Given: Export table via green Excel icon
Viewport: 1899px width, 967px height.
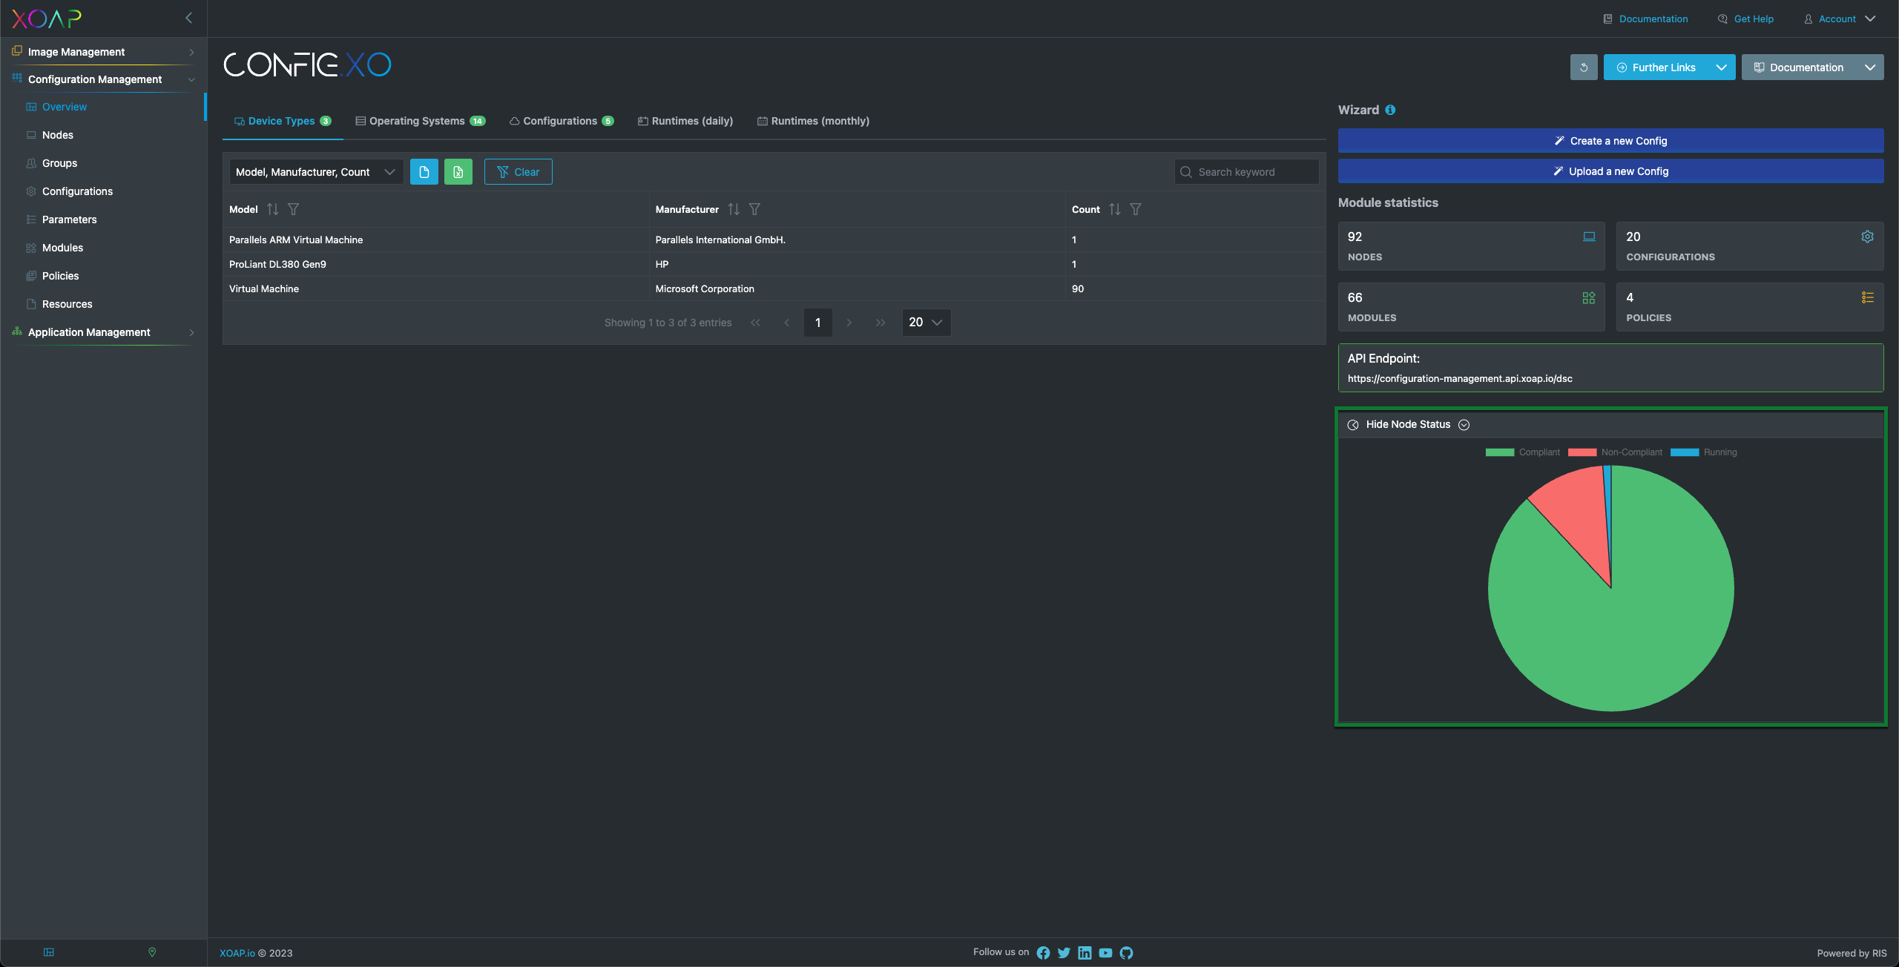Looking at the screenshot, I should [458, 172].
